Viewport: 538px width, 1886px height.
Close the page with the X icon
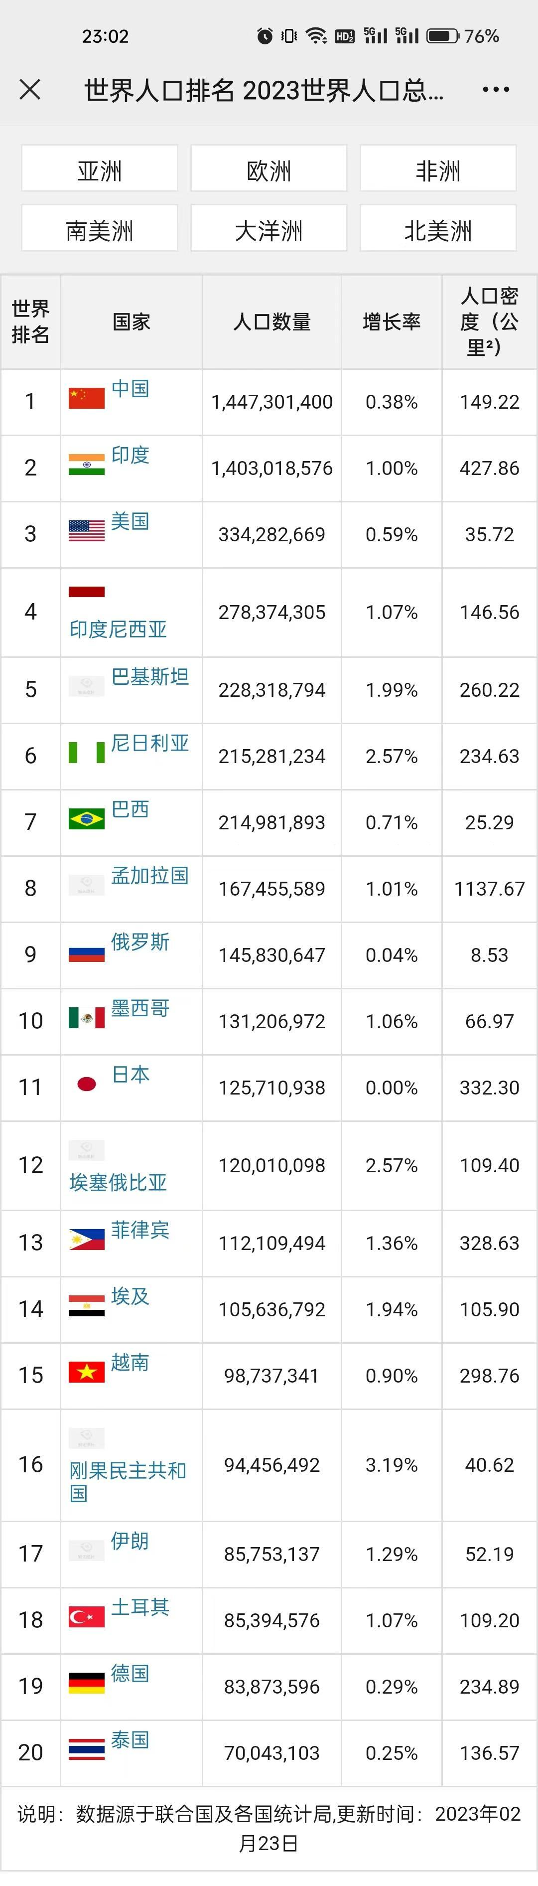point(30,89)
